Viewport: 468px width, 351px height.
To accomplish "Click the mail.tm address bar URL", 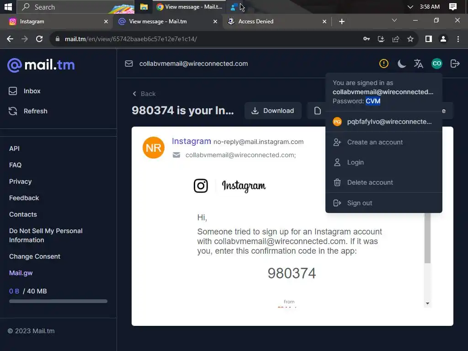I will coord(131,39).
